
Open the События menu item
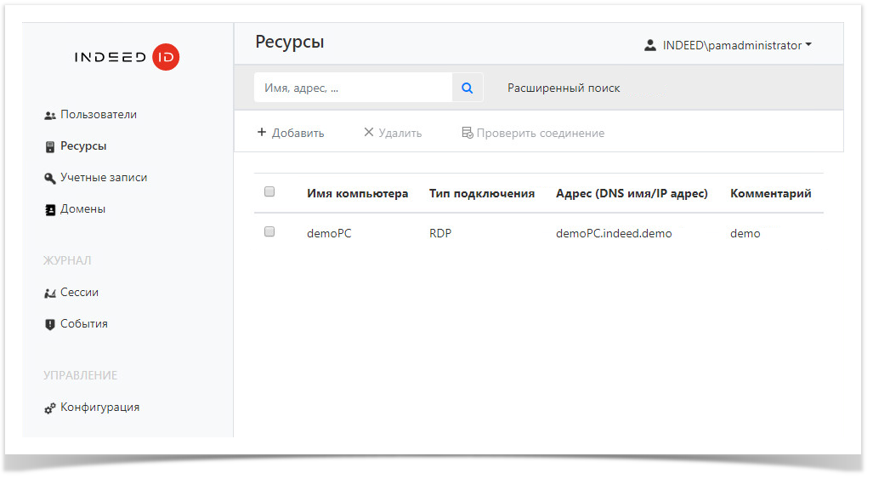pos(84,324)
